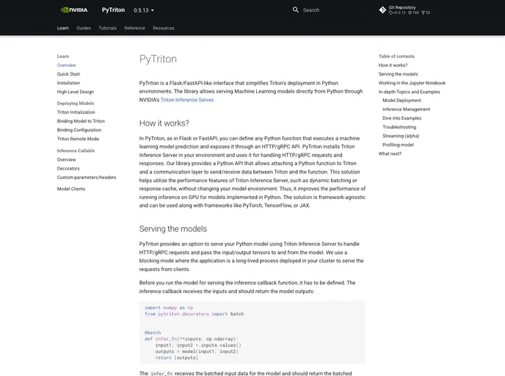Screen dimensions: 505x376
Task: Click the NVIDIA logo in header
Action: click(74, 10)
